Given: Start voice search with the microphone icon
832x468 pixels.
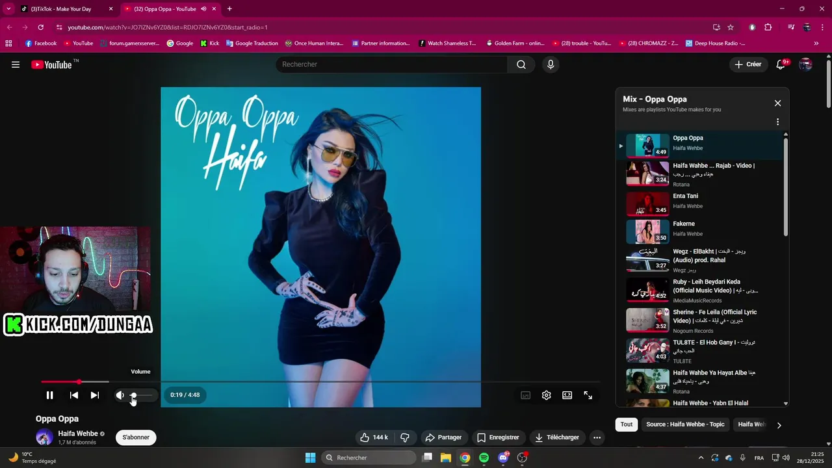Looking at the screenshot, I should pos(551,64).
